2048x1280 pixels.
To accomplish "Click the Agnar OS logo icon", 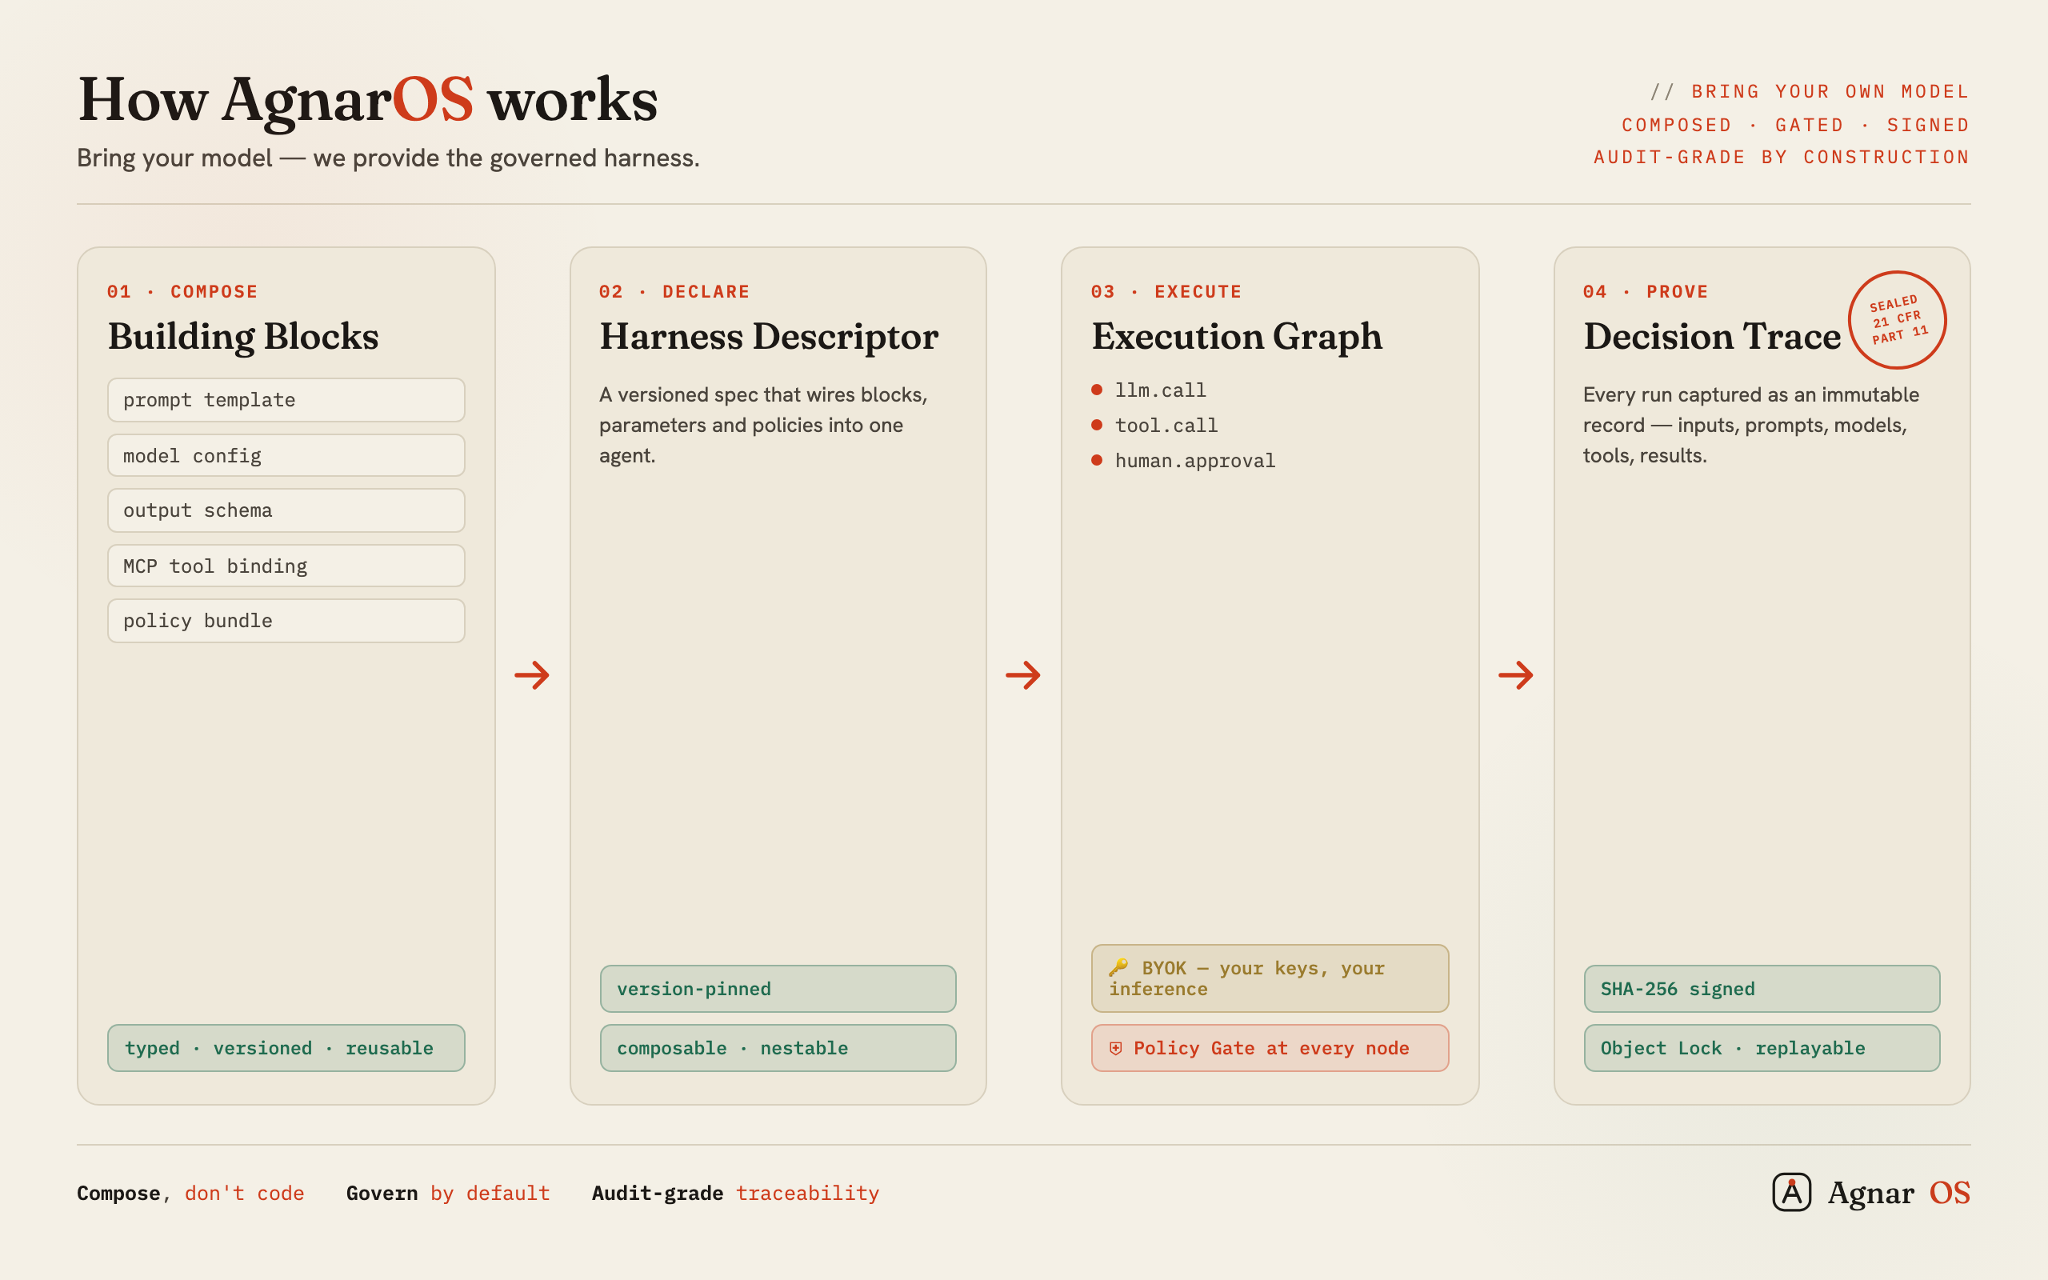I will [x=1790, y=1192].
